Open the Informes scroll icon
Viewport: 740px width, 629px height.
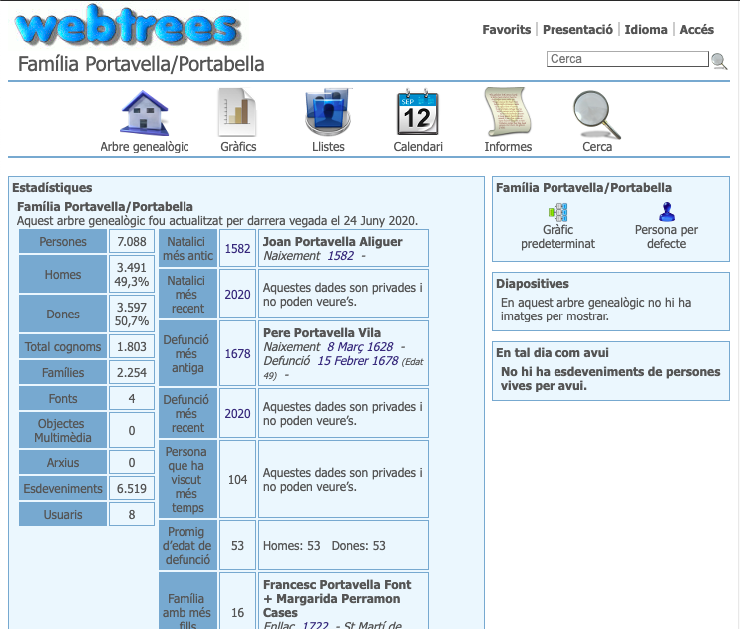point(508,113)
